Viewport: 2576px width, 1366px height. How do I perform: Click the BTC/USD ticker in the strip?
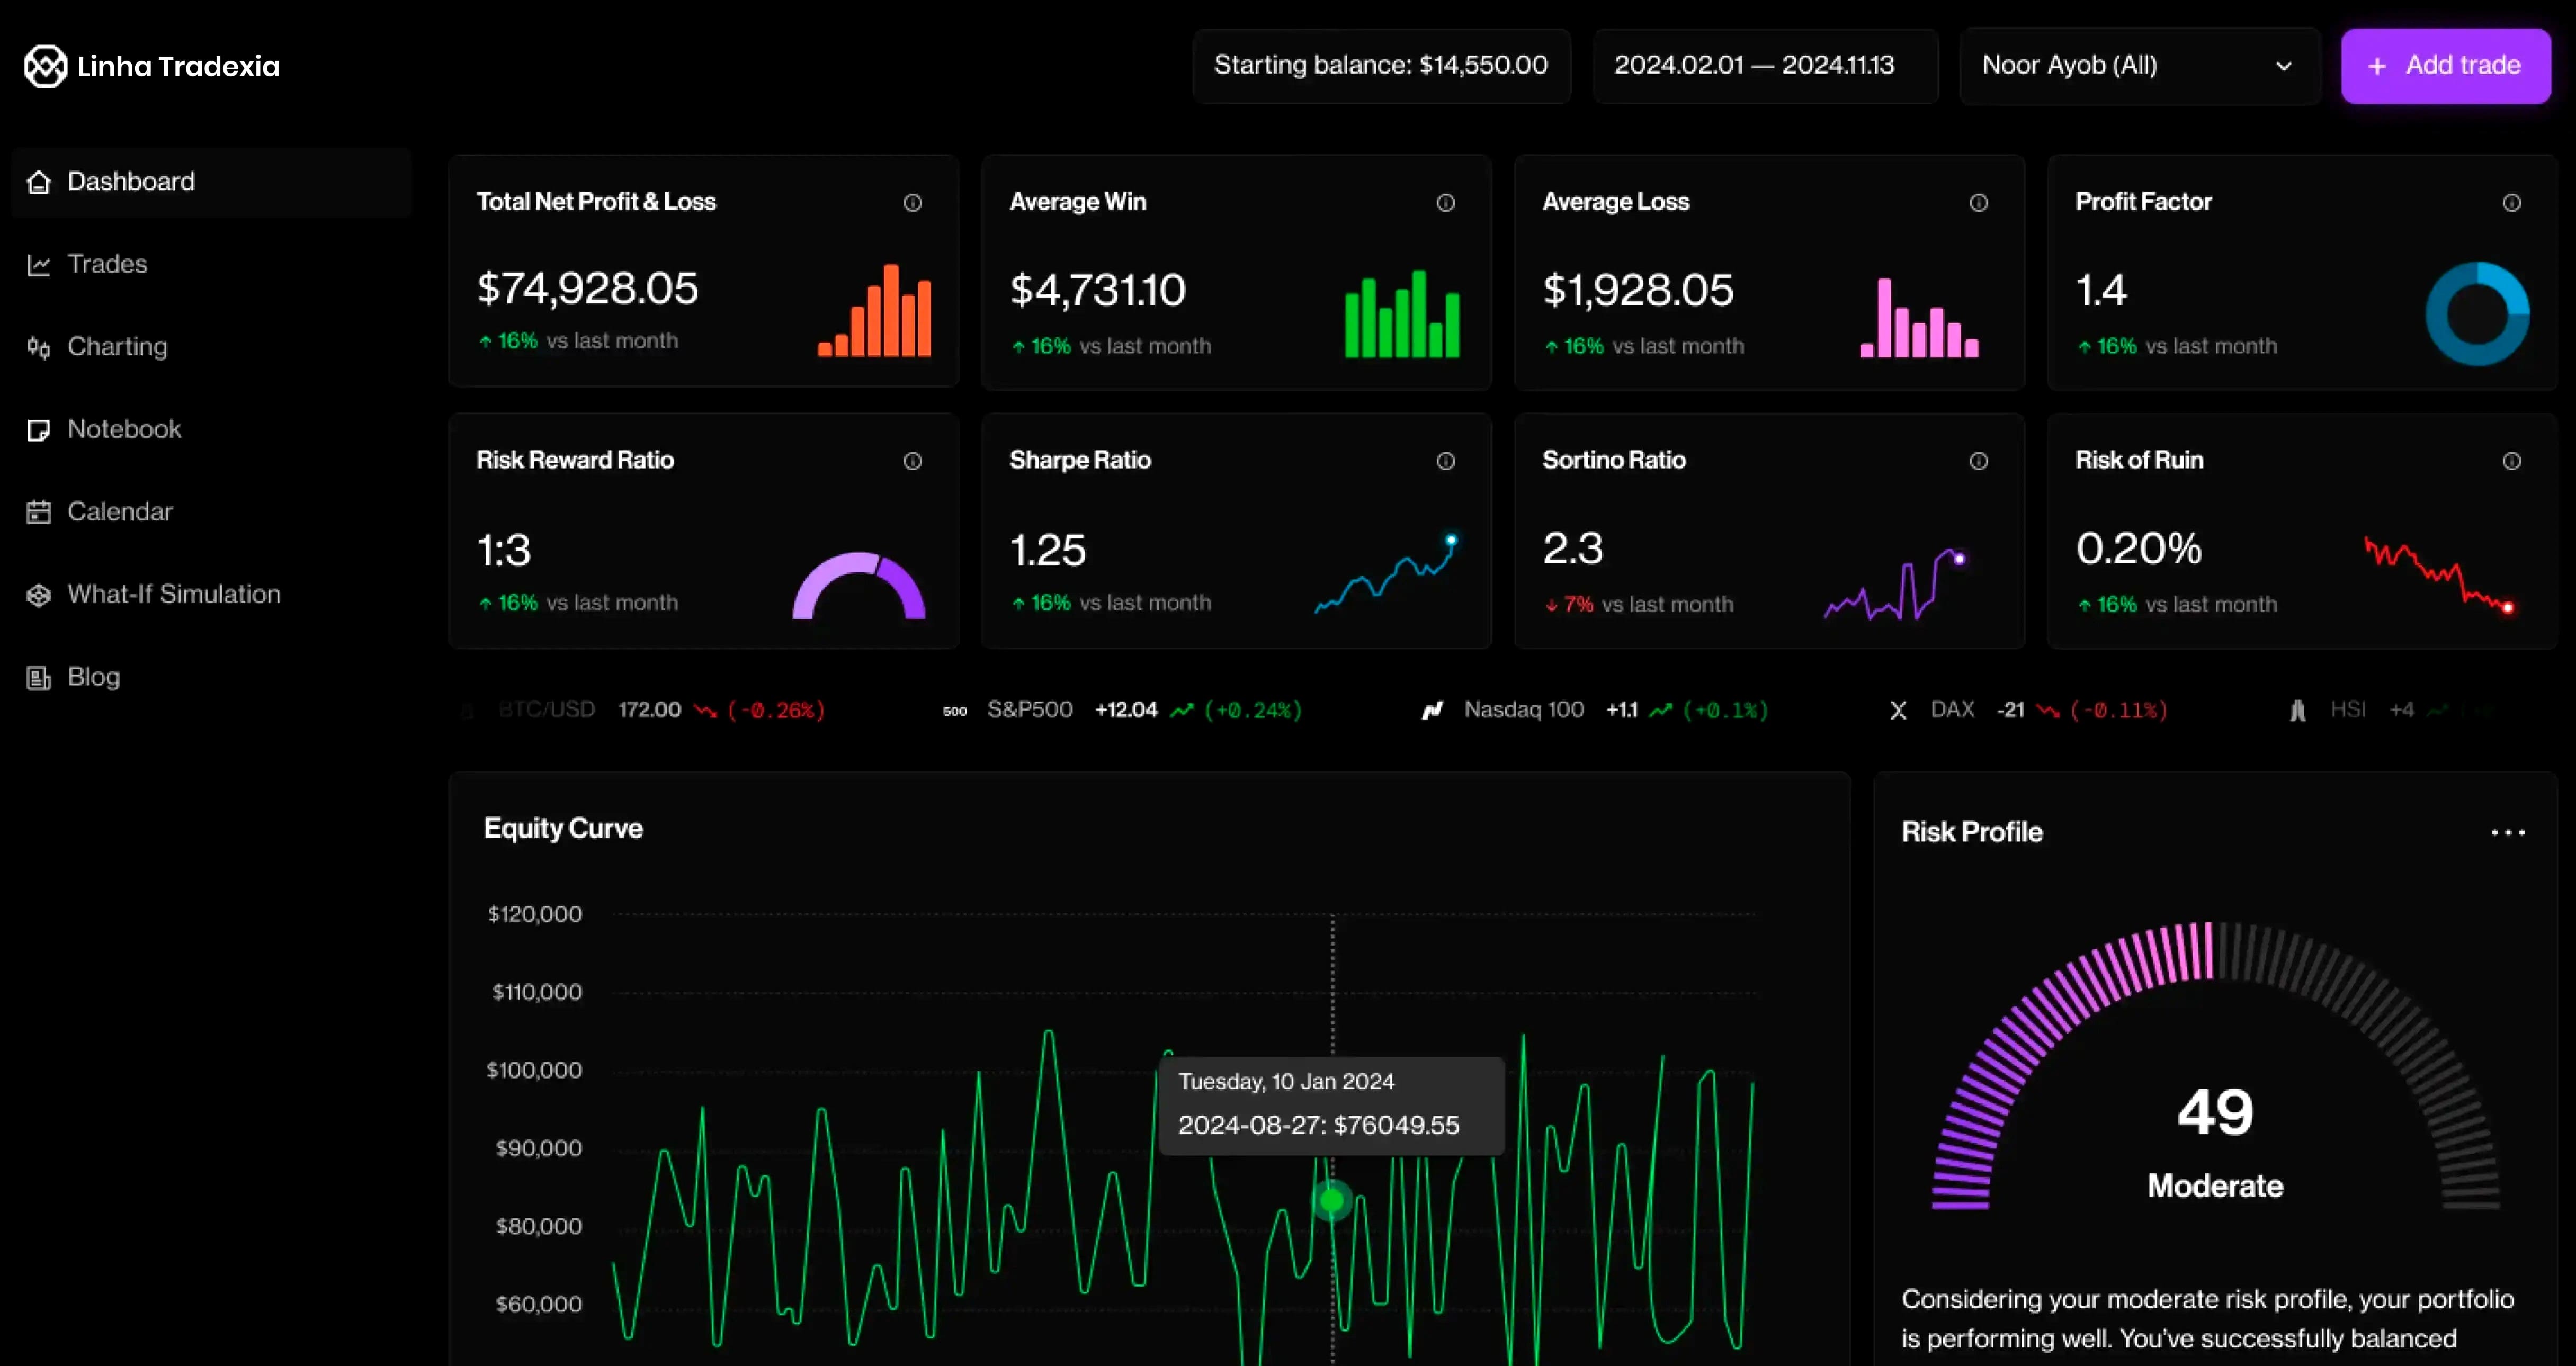[546, 709]
